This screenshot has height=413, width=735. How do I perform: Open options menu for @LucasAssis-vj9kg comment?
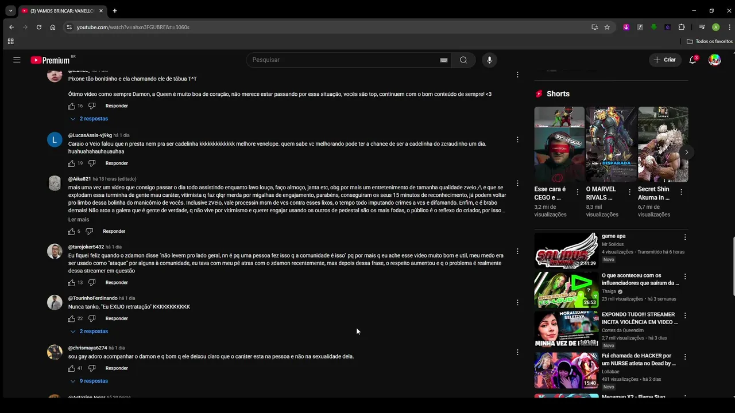coord(517,139)
